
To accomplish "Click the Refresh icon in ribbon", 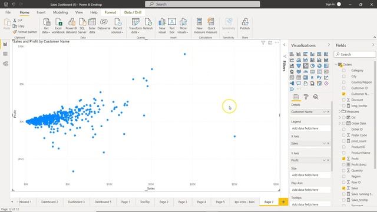I will click(x=148, y=24).
